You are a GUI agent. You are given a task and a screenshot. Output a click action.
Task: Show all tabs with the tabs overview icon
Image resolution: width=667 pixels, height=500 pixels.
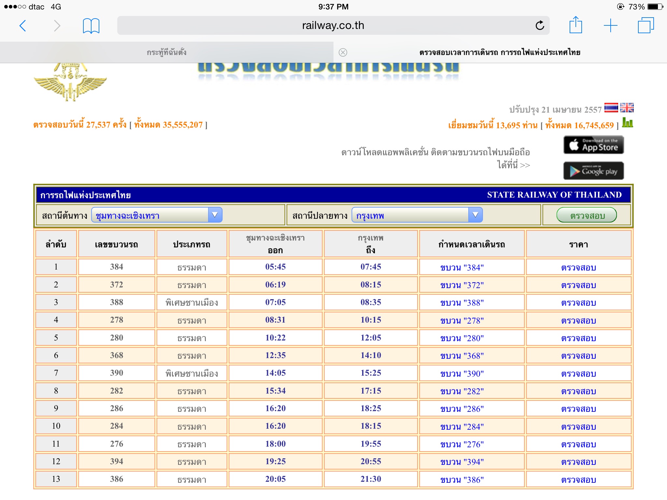tap(646, 25)
